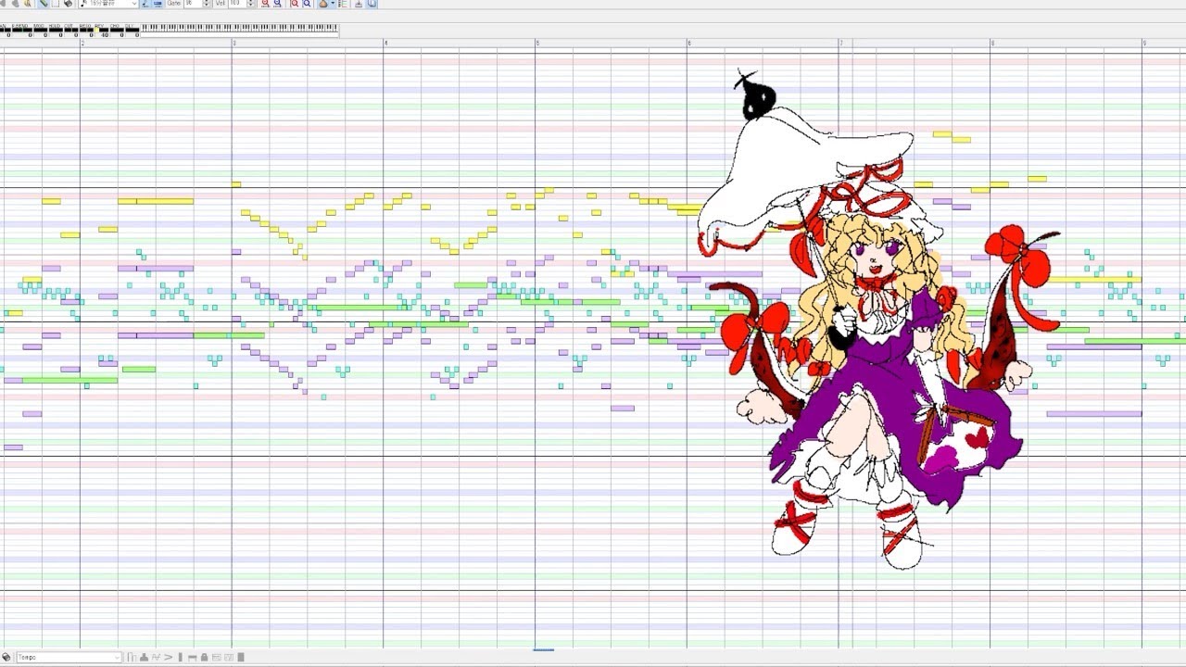Adjust the Vel value stepper arrows

pos(250,4)
